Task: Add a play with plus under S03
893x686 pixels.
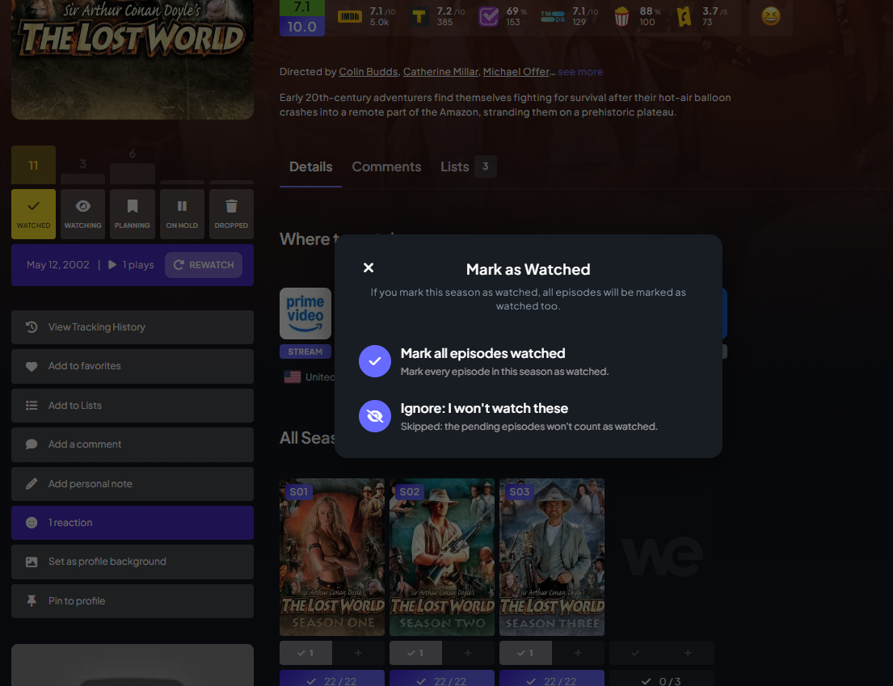Action: (578, 653)
